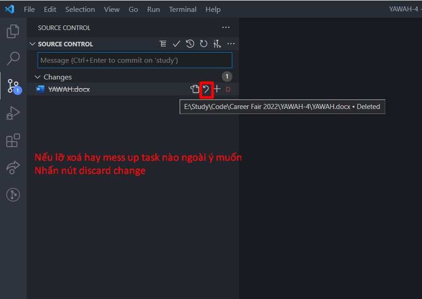Image resolution: width=422 pixels, height=299 pixels.
Task: Click Open File icon for YAWAH.docx
Action: click(x=195, y=89)
